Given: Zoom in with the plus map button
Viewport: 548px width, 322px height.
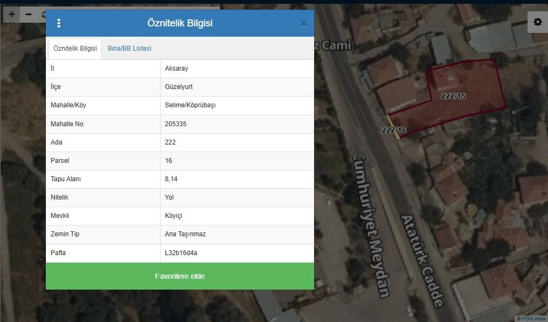Looking at the screenshot, I should tap(12, 15).
